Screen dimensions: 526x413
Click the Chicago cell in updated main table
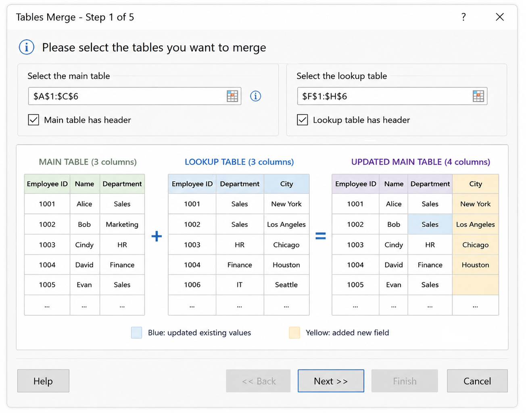[476, 245]
